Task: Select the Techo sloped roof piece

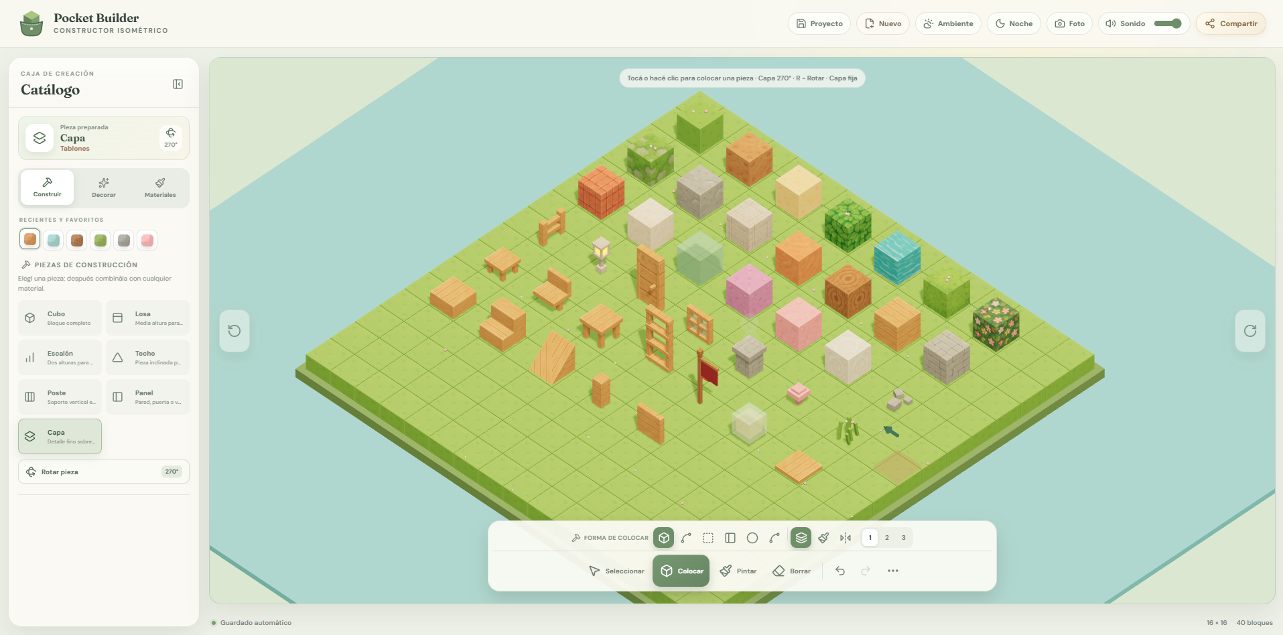Action: [148, 358]
